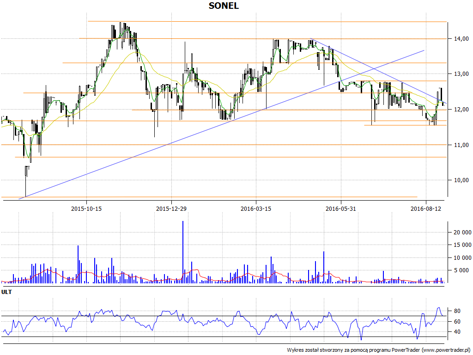
Task: Select the 13,00 price axis label
Action: 461,74
